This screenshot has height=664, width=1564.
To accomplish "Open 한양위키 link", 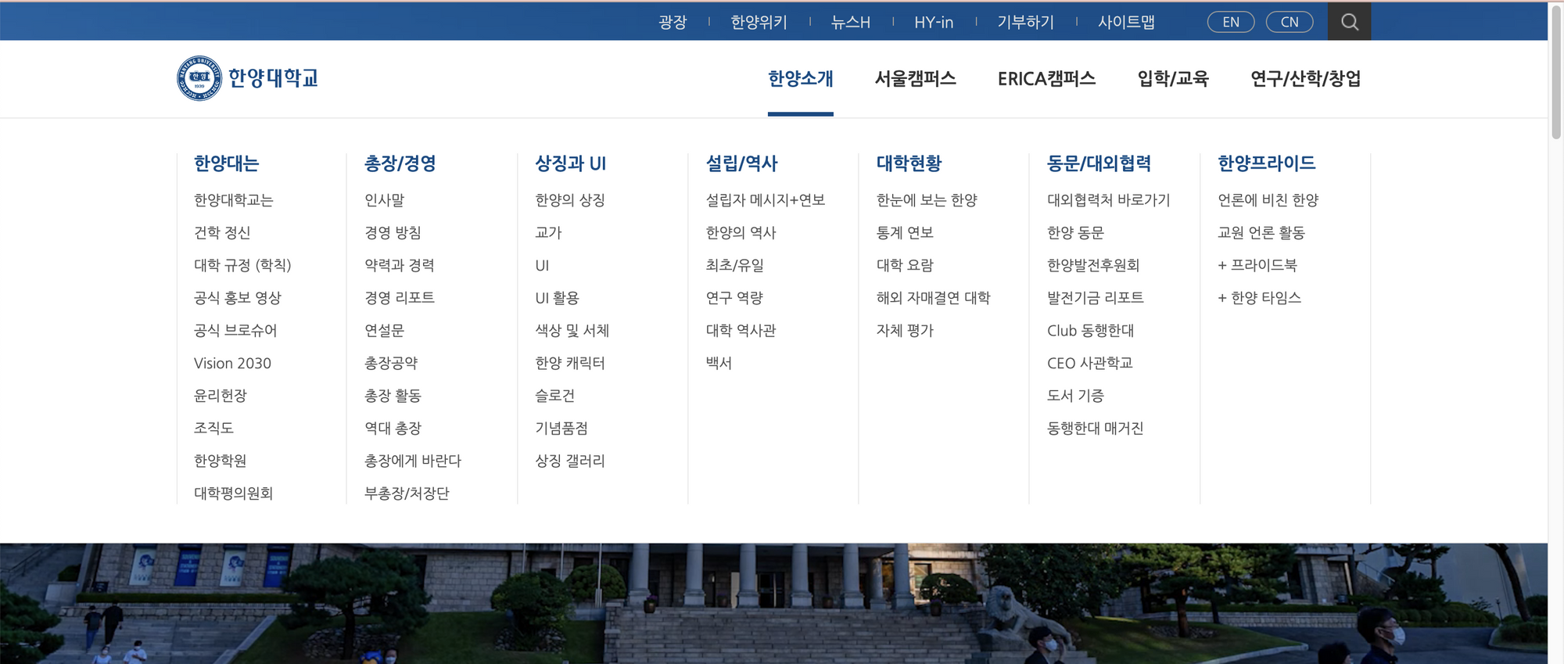I will click(759, 22).
